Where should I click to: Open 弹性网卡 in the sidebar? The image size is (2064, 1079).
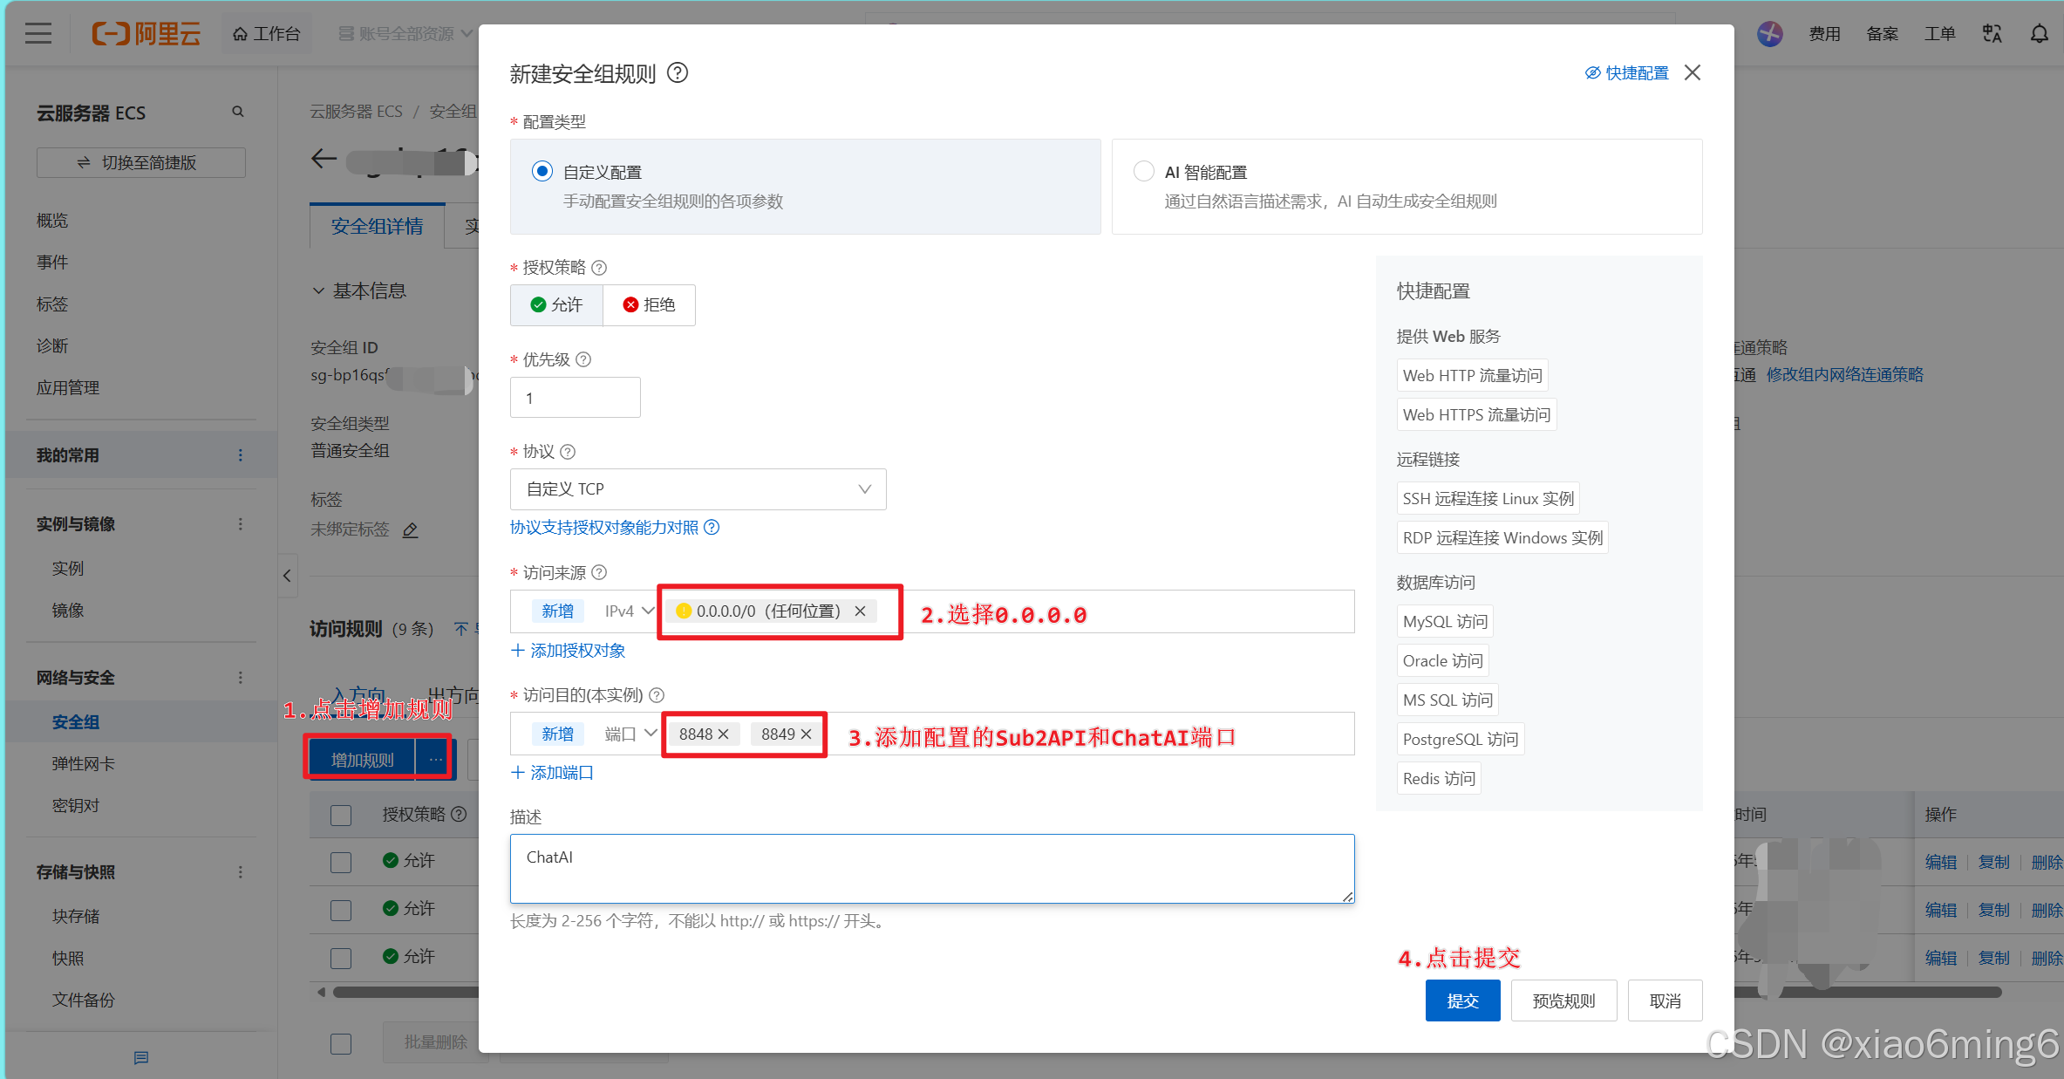tap(84, 764)
